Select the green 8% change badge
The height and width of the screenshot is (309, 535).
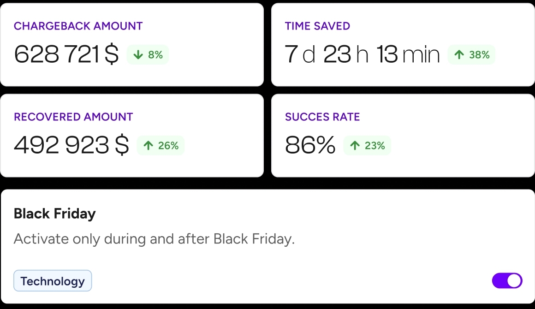pyautogui.click(x=148, y=54)
